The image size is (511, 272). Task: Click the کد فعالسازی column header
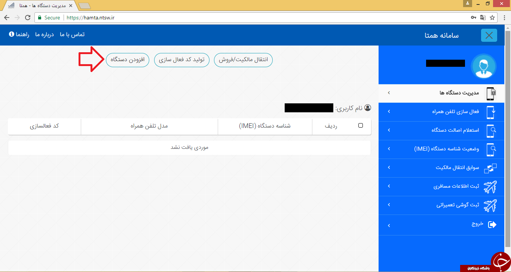45,126
